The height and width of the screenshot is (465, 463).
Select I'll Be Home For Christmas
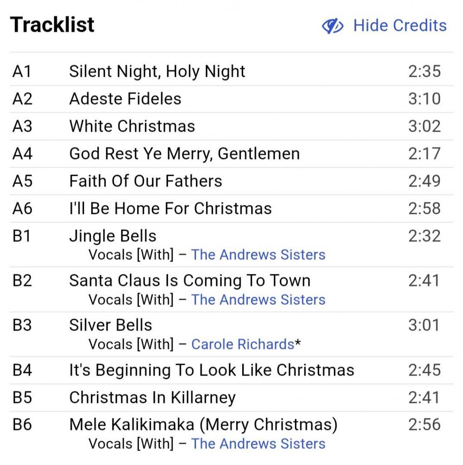tap(170, 208)
